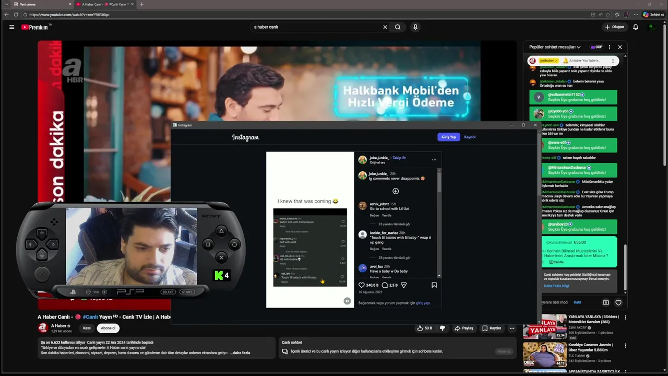Save the Instagram post bookmark icon

(x=434, y=285)
